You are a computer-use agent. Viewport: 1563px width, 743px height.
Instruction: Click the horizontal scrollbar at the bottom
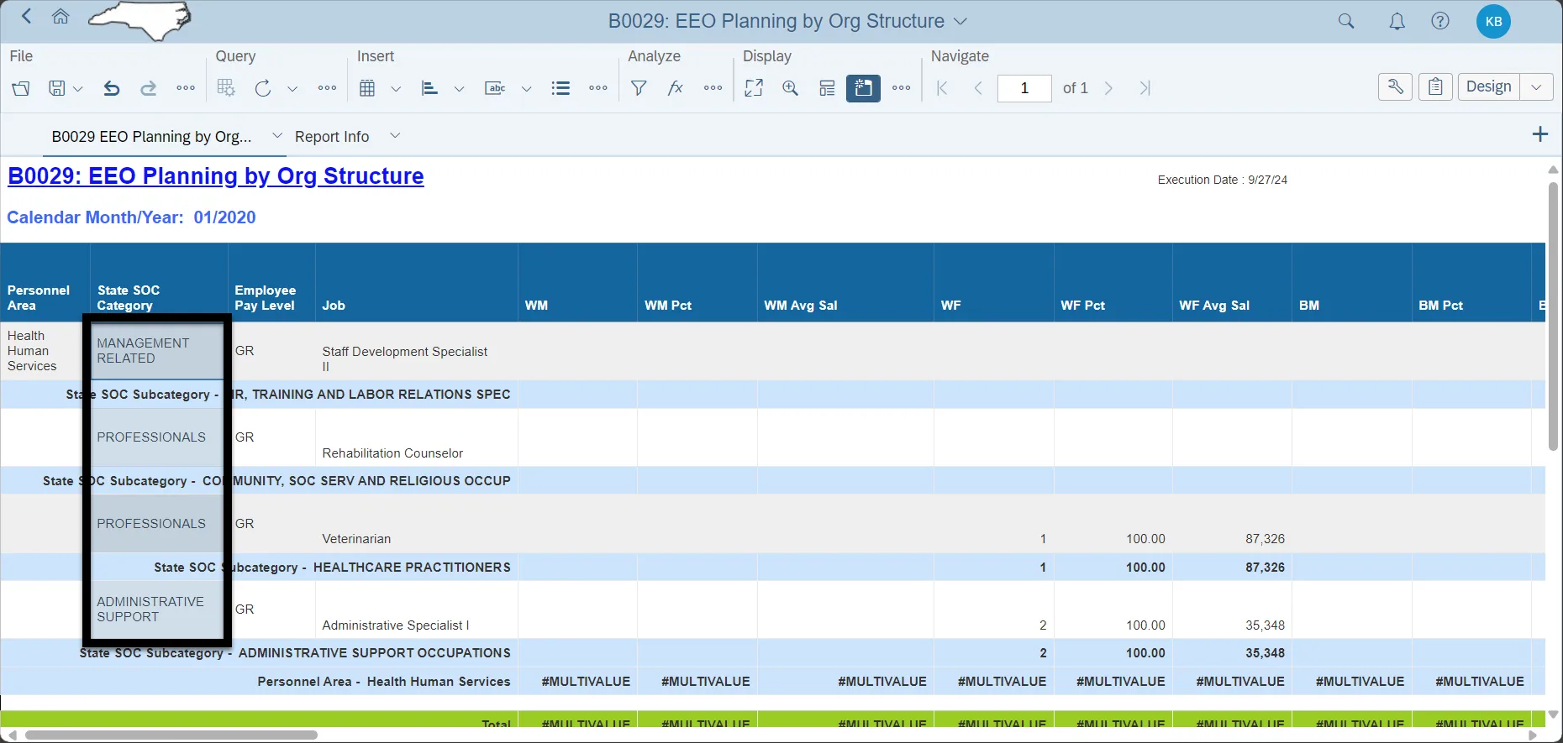click(171, 735)
